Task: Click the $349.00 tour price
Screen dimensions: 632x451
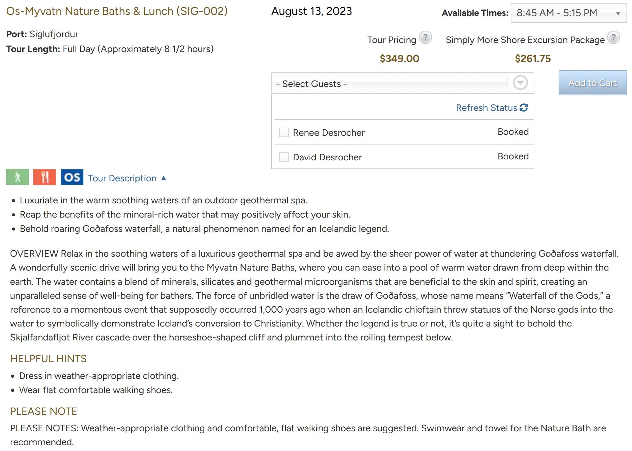Action: coord(400,59)
